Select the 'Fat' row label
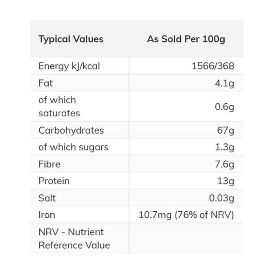 point(46,83)
